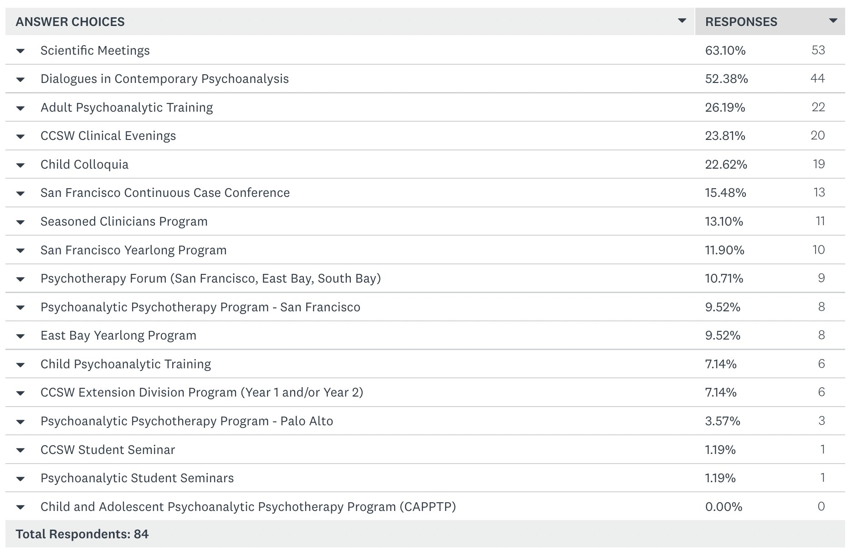Select Adult Psychoanalytic Training label
The height and width of the screenshot is (557, 852).
click(127, 108)
